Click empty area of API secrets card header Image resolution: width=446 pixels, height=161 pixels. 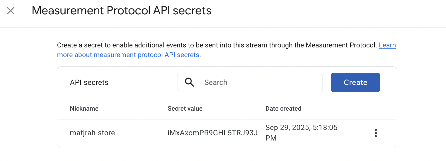143,83
